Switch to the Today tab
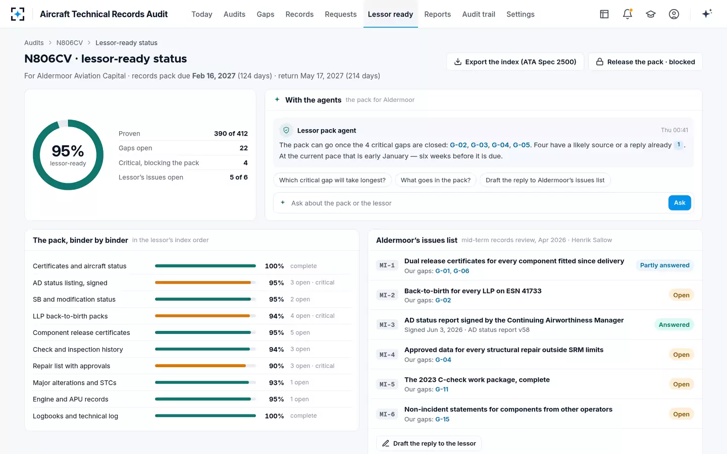The image size is (727, 454). coord(202,14)
